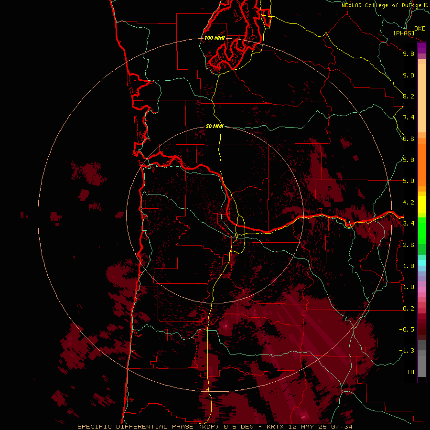The height and width of the screenshot is (430, 430).
Task: Select the 0.2 scale value
Action: coord(408,309)
